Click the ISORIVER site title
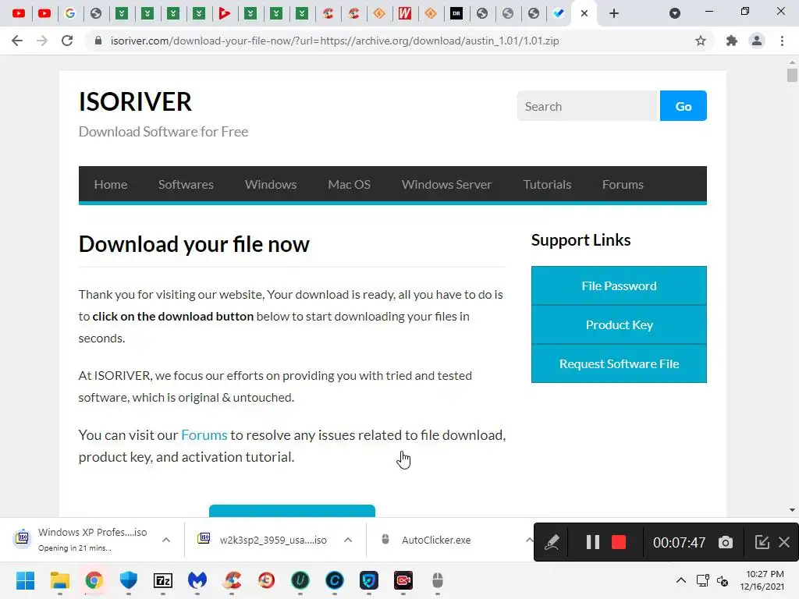Image resolution: width=799 pixels, height=599 pixels. point(135,101)
